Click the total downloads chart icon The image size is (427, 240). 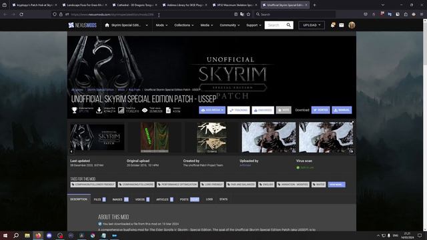click(x=121, y=110)
